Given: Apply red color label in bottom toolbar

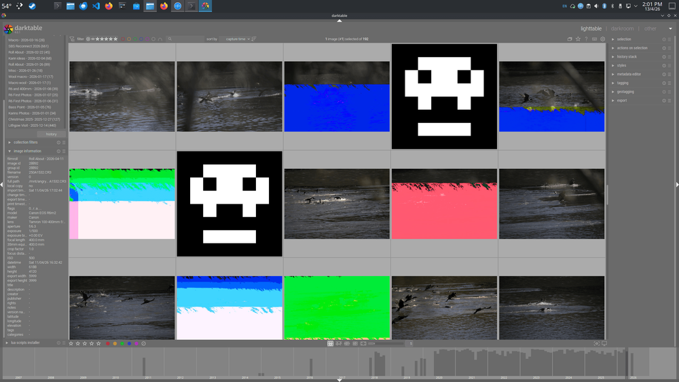Looking at the screenshot, I should [x=108, y=343].
